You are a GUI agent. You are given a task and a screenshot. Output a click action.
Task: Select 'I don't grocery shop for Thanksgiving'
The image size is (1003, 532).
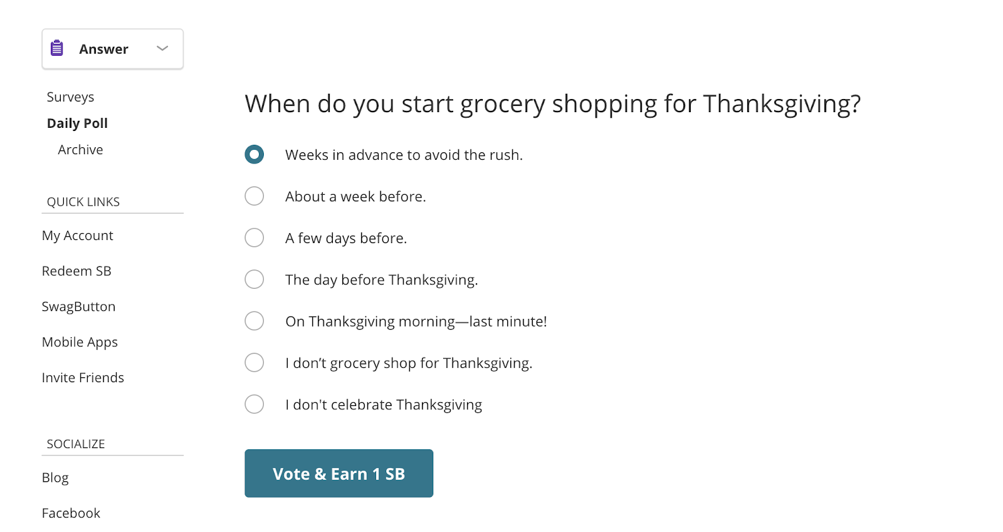click(x=255, y=362)
